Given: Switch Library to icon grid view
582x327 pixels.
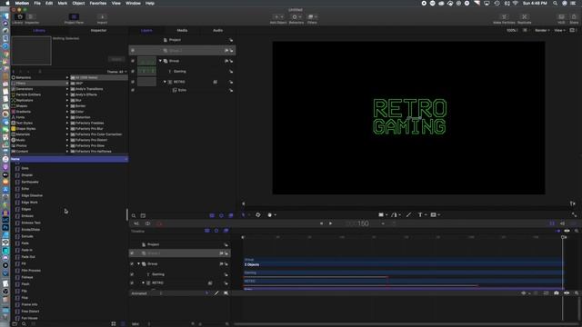Looking at the screenshot, I should pyautogui.click(x=113, y=323).
